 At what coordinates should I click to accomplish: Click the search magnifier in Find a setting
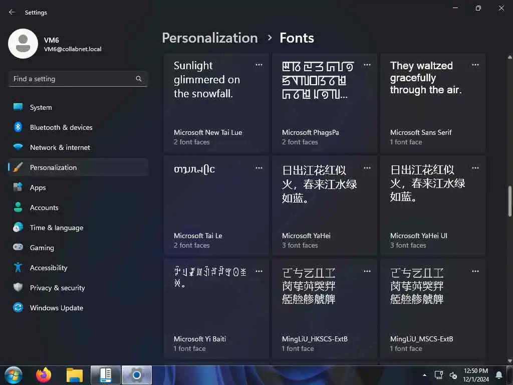point(138,79)
